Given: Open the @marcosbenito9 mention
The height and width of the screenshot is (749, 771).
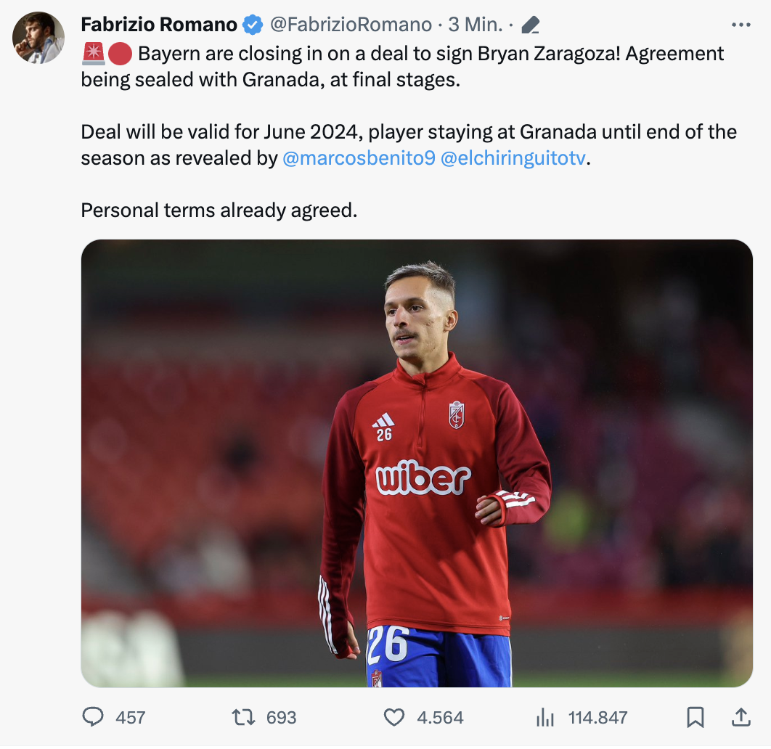Looking at the screenshot, I should [359, 158].
